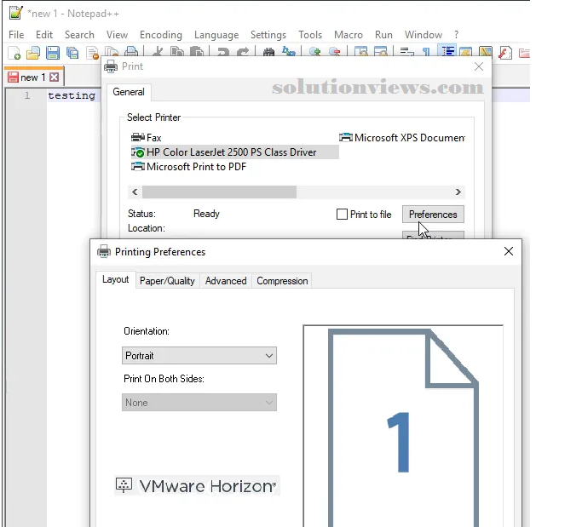Click the Open file toolbar icon
Screen dimensions: 582x527
[x=33, y=53]
